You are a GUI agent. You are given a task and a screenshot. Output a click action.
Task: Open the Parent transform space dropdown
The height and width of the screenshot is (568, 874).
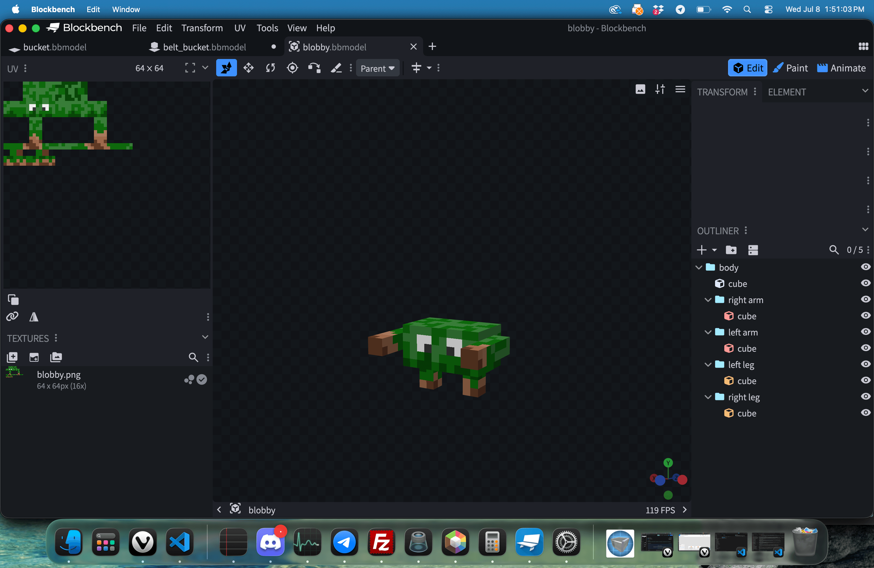click(x=377, y=68)
